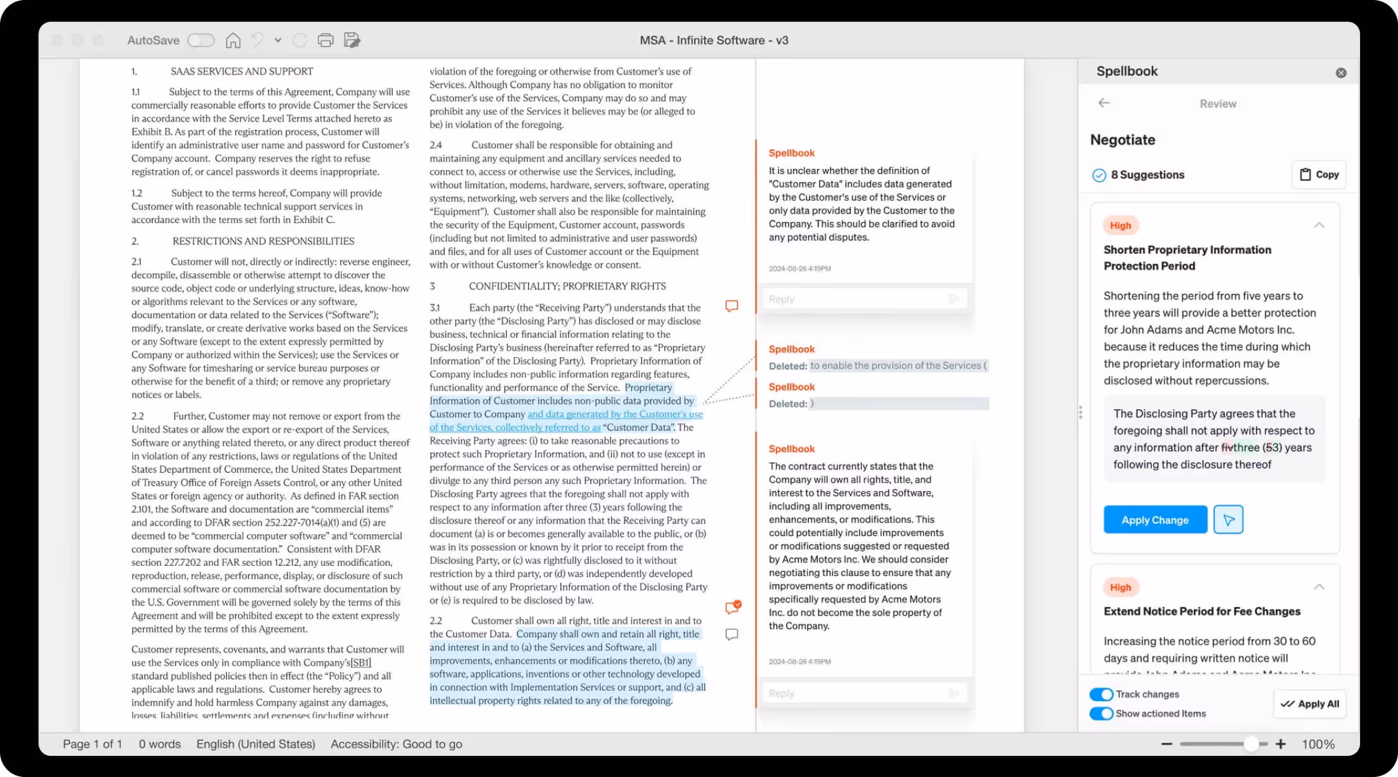Disable the Track changes toggle
The image size is (1398, 777).
1101,694
